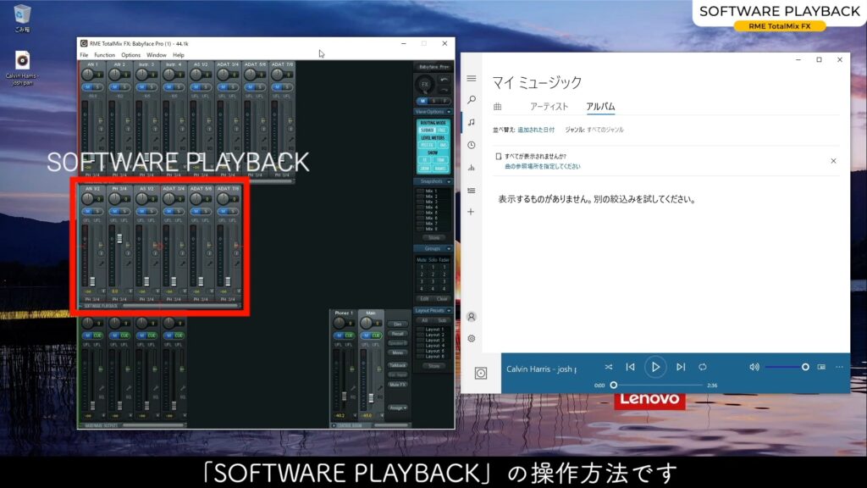Open the sort-by 追加された日付 dropdown
Screen dimensions: 867x488
536,130
